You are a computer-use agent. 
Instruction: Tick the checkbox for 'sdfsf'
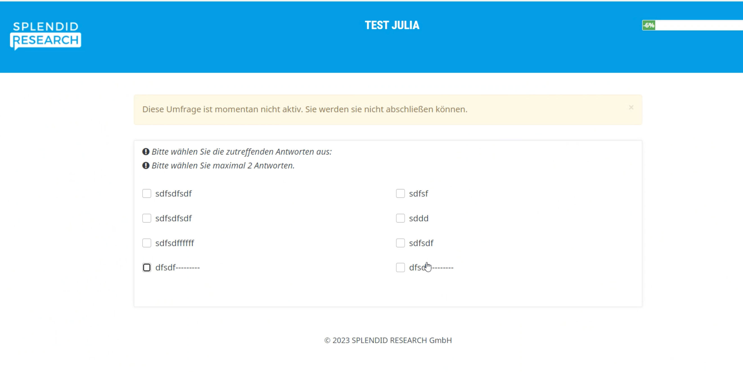click(x=400, y=193)
